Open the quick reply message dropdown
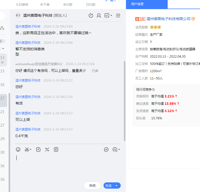The height and width of the screenshot is (192, 200). click(x=116, y=150)
